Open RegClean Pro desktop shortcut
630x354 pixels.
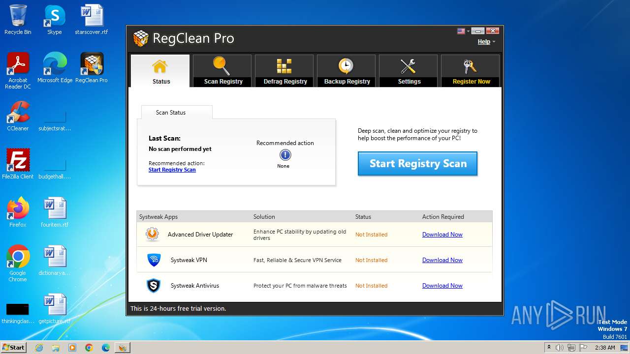[92, 68]
